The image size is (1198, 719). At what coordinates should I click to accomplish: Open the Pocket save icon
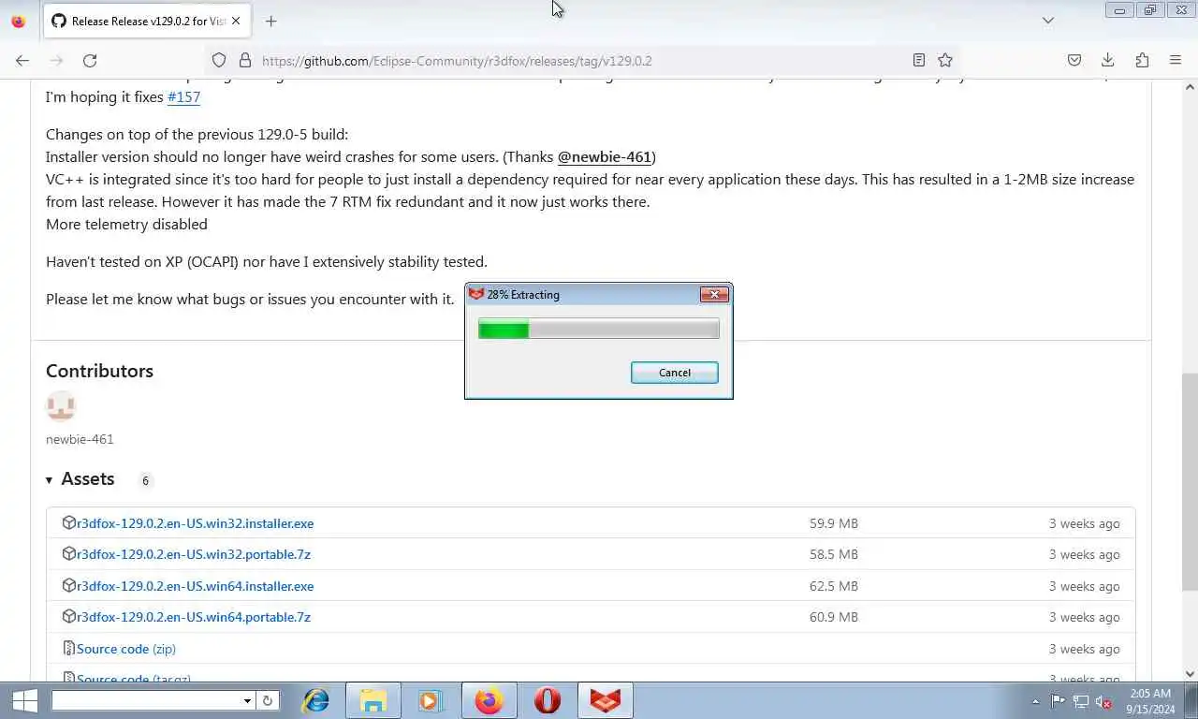pos(1074,60)
